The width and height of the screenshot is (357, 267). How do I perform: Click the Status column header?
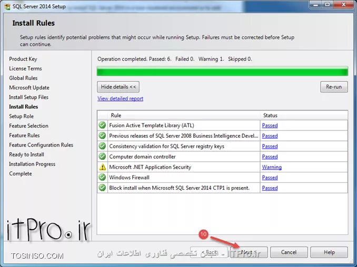304,115
